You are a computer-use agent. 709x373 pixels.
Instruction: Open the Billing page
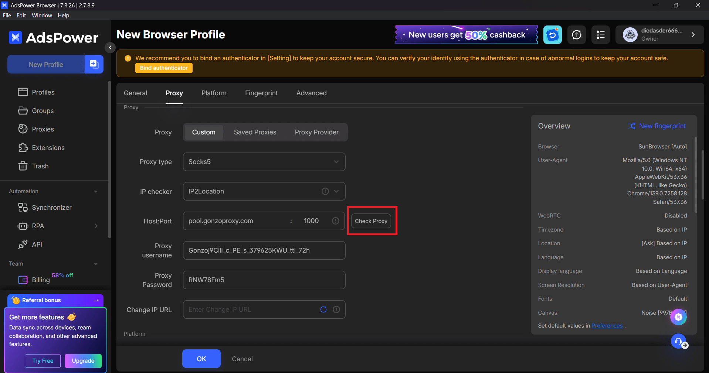click(34, 280)
